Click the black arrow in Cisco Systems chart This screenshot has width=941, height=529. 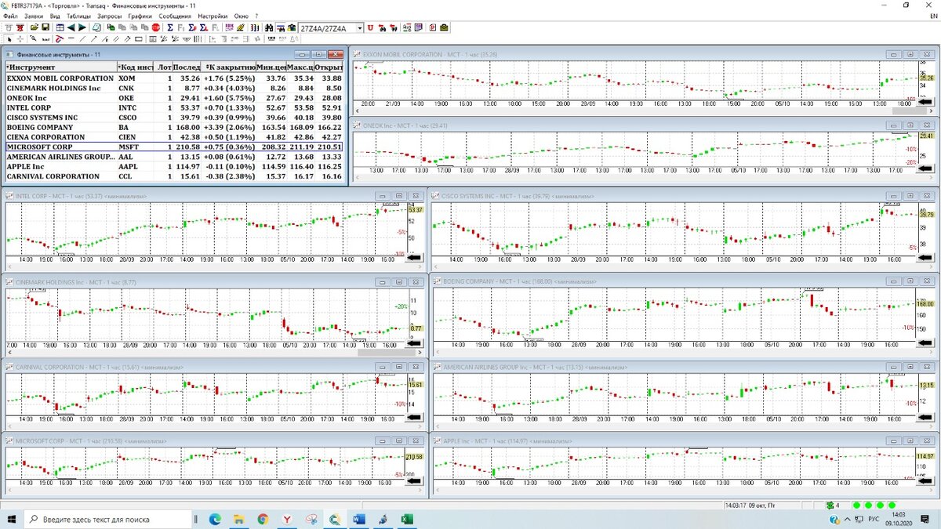[926, 256]
